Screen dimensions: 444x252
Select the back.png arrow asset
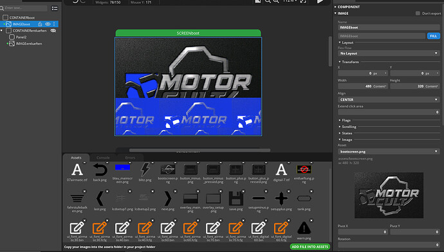[x=100, y=170]
